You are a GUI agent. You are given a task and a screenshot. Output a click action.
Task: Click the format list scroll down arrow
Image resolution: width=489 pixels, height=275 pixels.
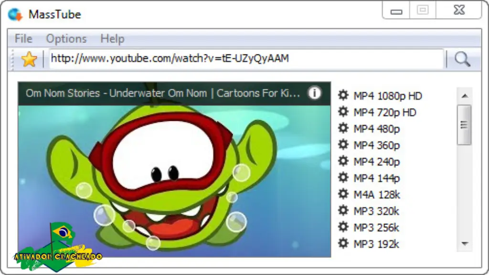coord(465,243)
